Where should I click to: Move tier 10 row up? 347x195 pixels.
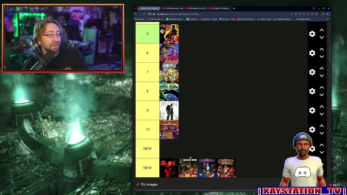coord(322,126)
